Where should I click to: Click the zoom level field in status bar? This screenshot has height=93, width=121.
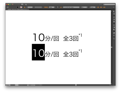point(8,85)
